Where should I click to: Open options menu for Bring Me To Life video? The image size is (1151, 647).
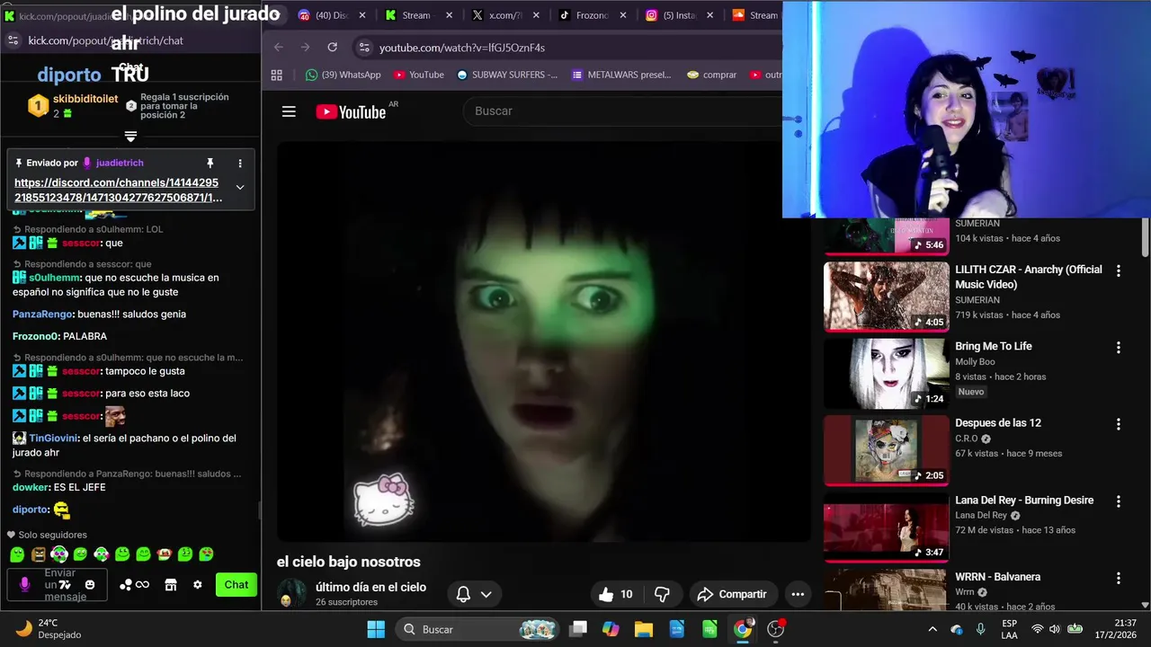(1119, 348)
